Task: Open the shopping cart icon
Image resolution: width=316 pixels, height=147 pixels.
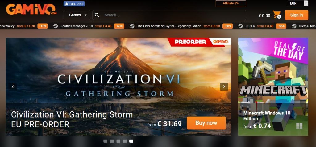Action: (x=277, y=15)
